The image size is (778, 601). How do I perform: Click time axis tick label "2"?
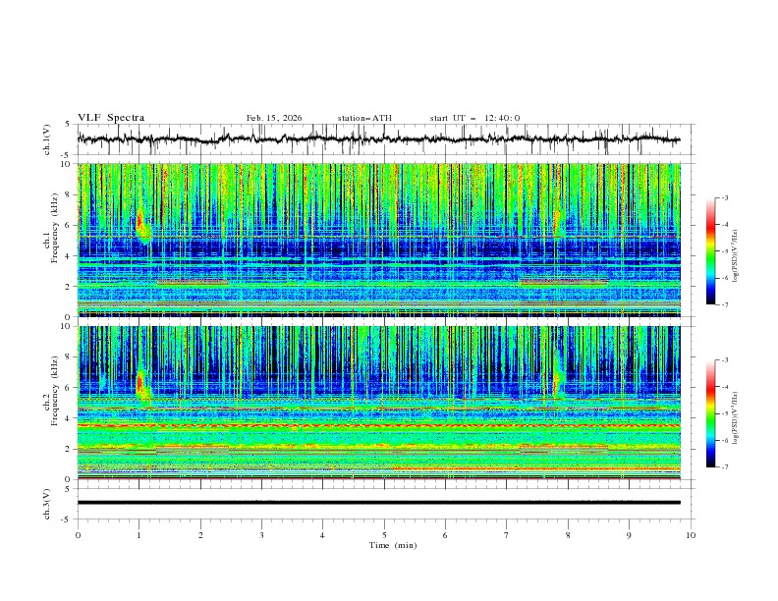(200, 535)
